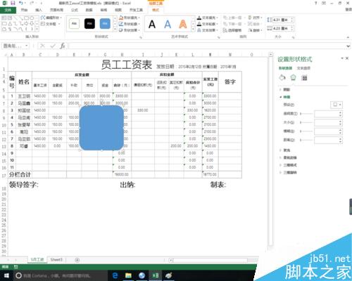Collapse the ribbon with the up arrow

pyautogui.click(x=348, y=37)
